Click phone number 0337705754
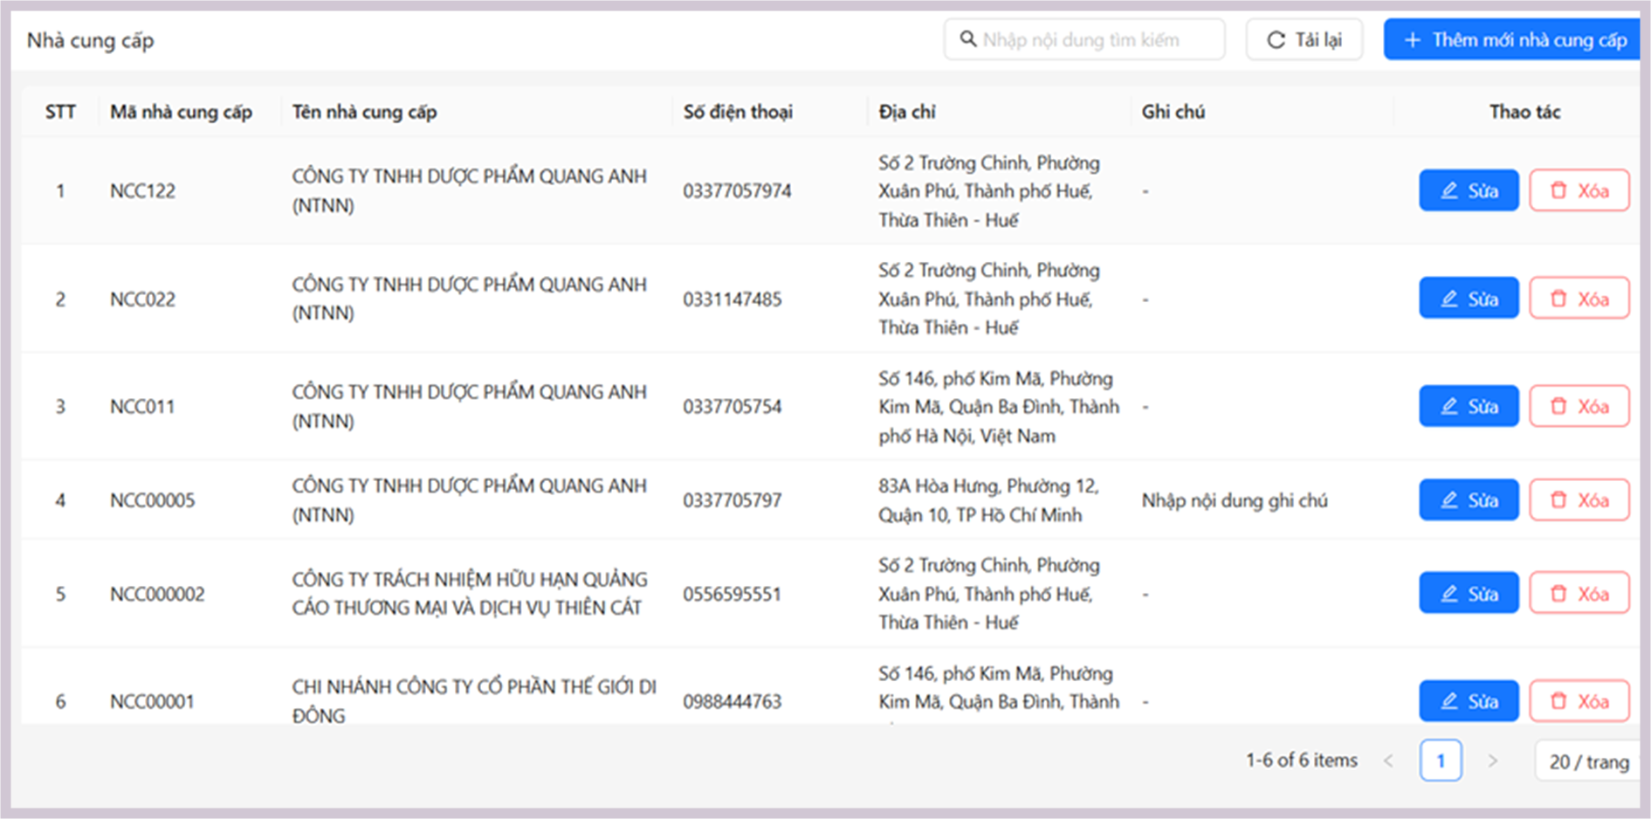The image size is (1651, 819). coord(732,406)
